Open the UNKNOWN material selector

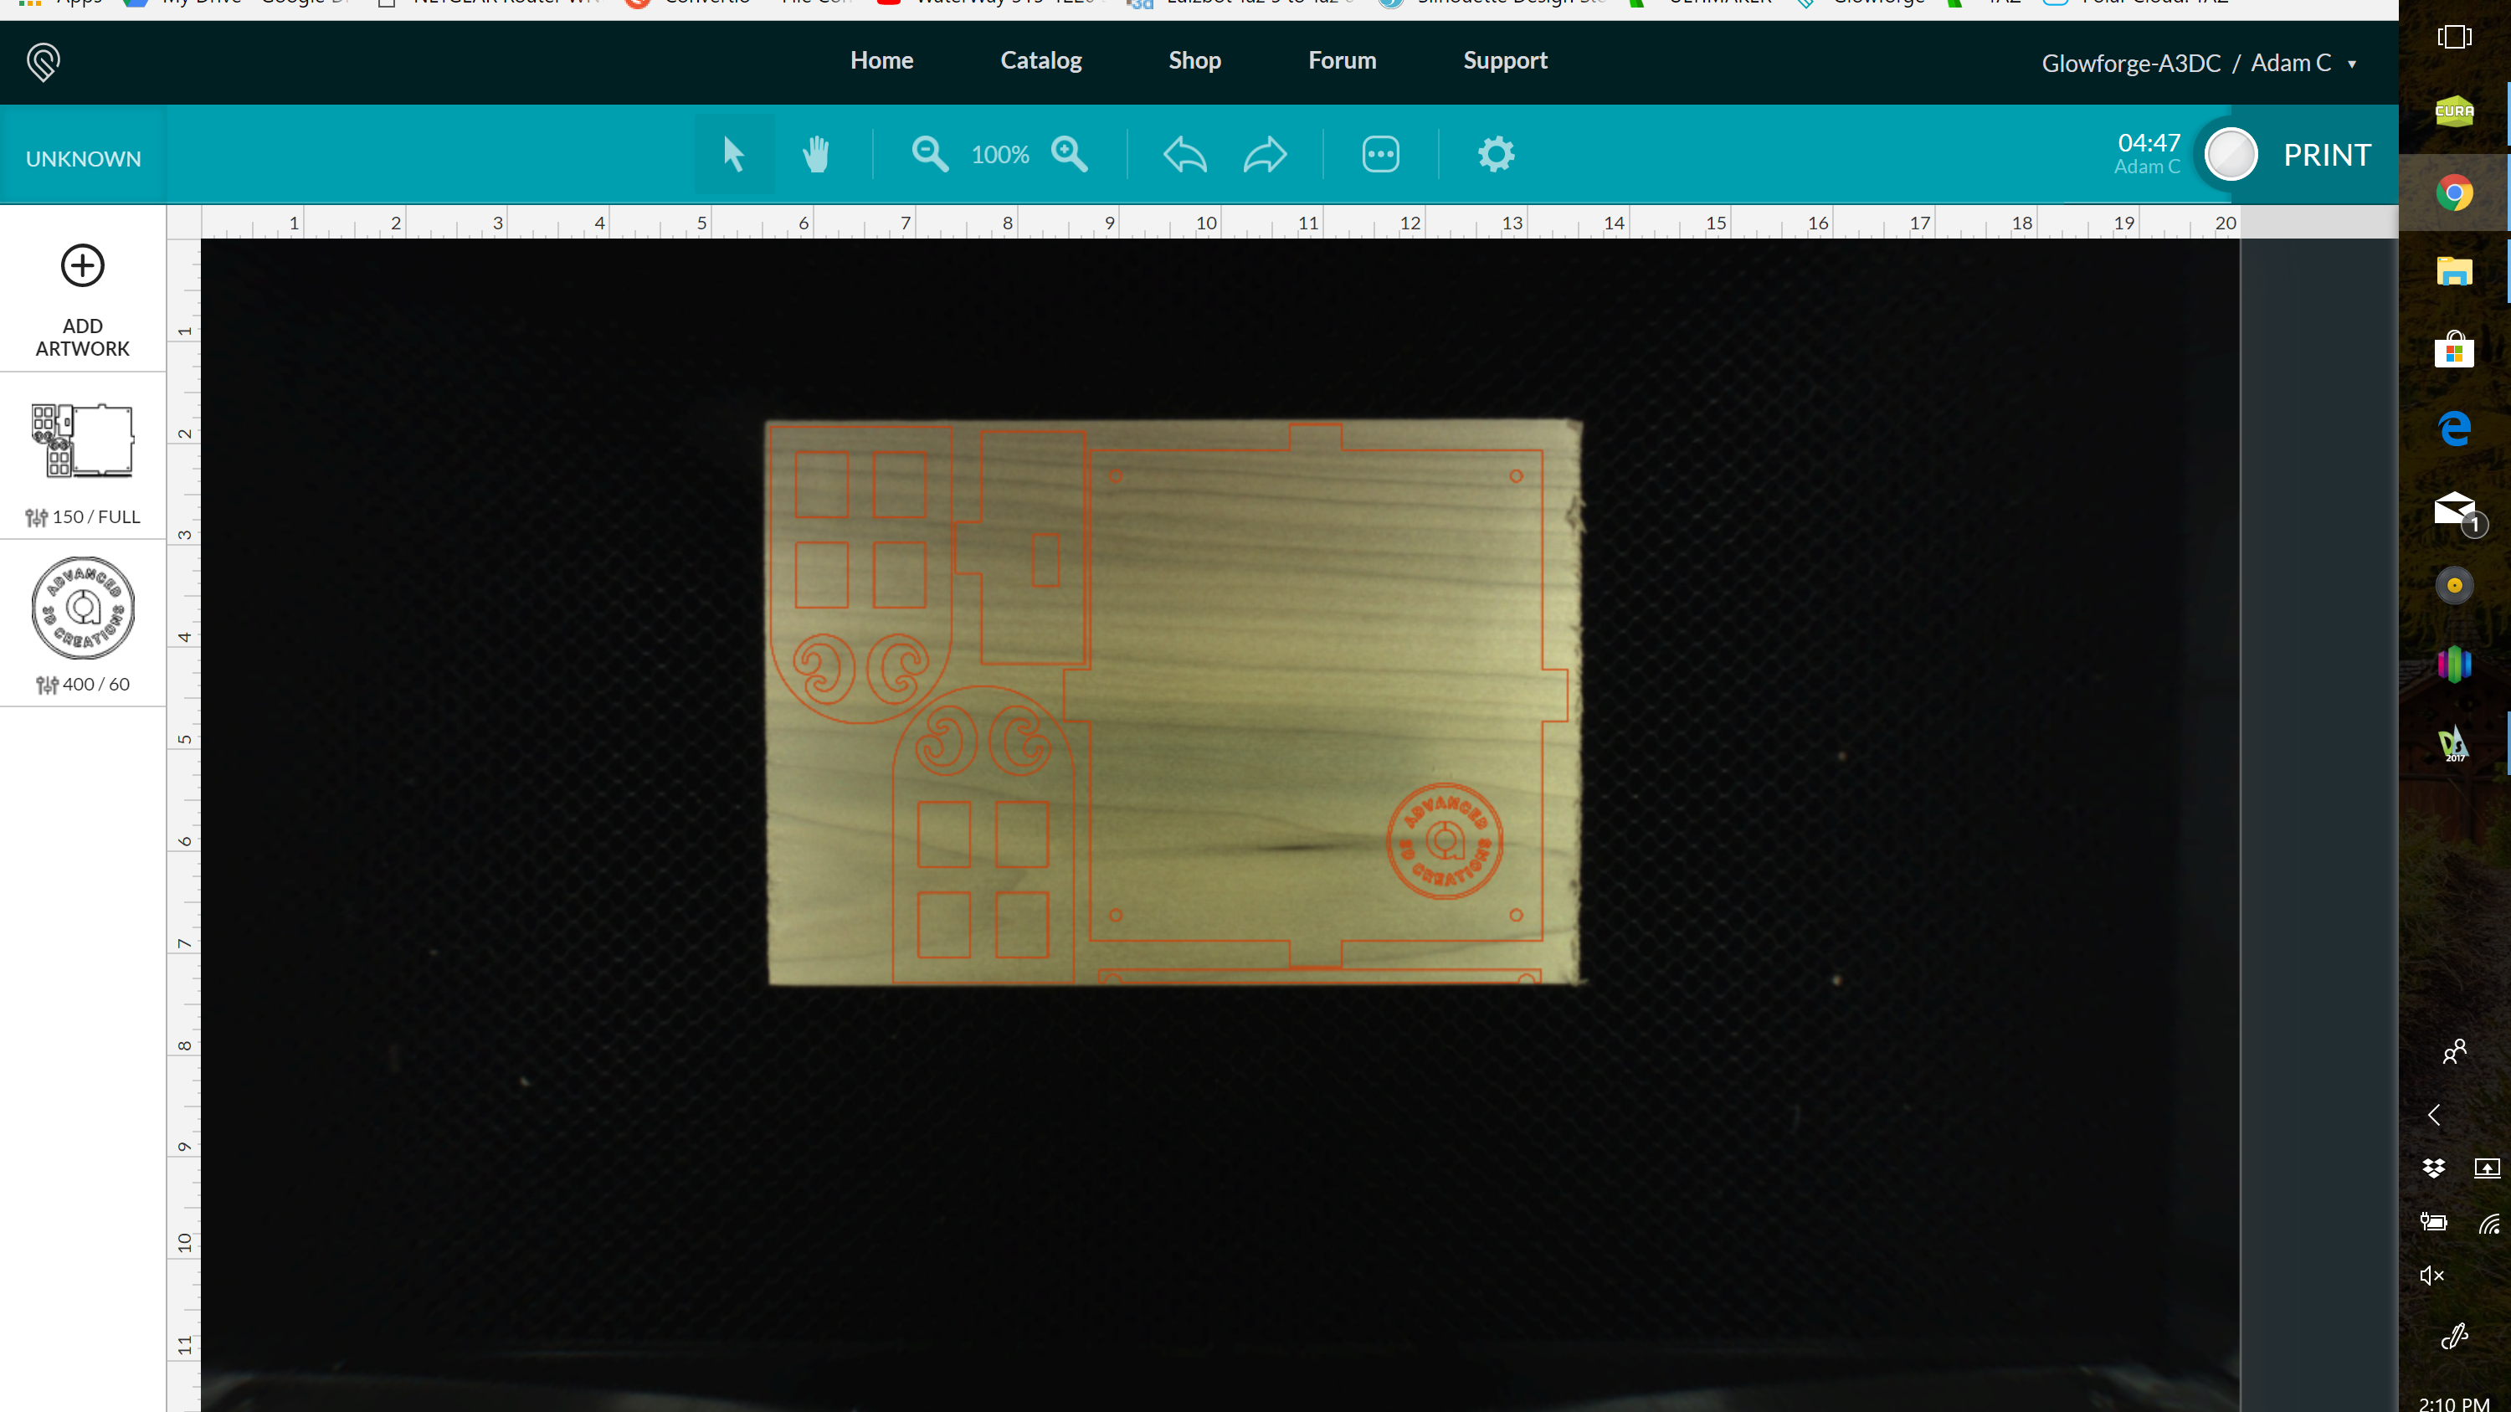83,158
